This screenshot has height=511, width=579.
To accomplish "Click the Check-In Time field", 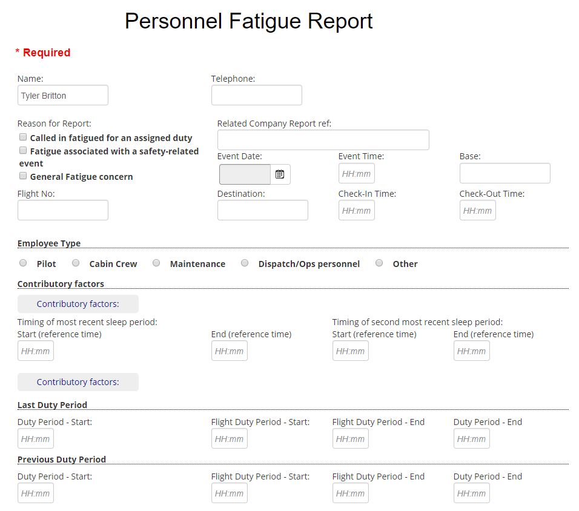I will (356, 210).
